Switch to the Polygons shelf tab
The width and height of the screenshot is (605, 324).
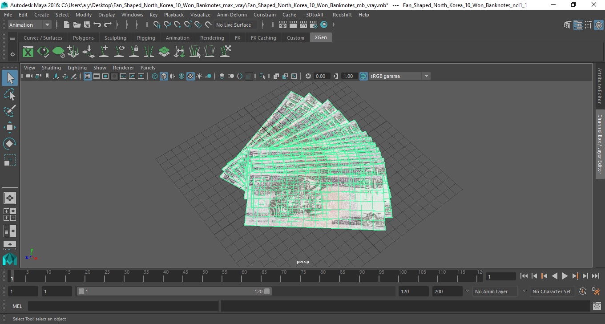[83, 38]
